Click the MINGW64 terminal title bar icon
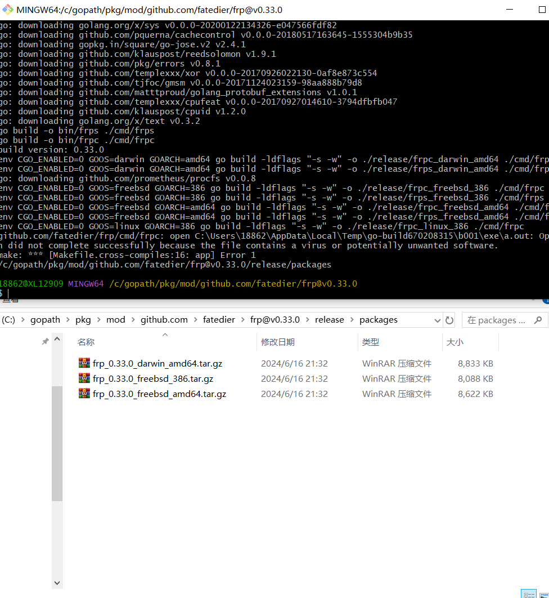This screenshot has height=598, width=549. 7,10
